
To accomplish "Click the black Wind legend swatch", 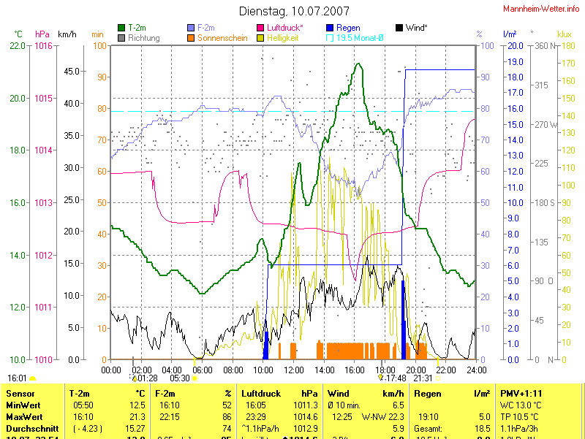I will click(x=399, y=28).
